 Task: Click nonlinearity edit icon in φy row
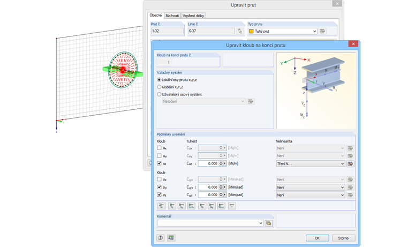pyautogui.click(x=350, y=188)
